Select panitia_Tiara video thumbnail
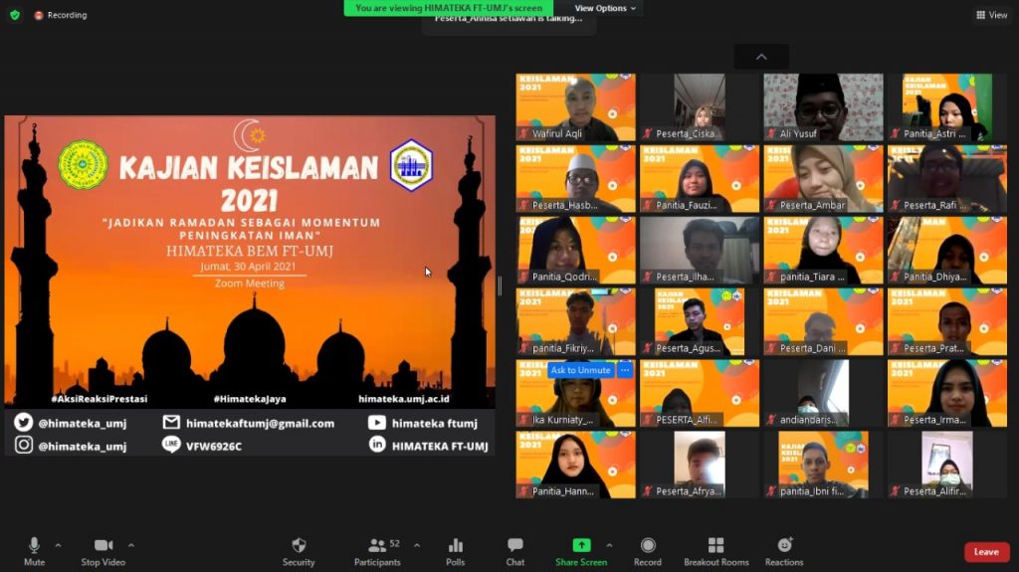Viewport: 1019px width, 572px height. coord(823,250)
